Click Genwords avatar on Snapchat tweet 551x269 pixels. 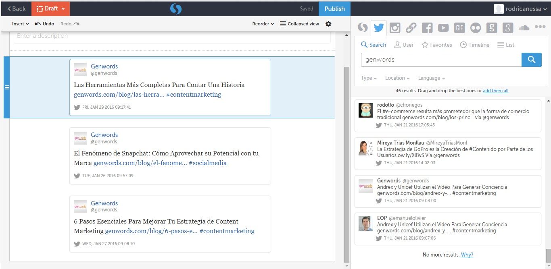click(x=80, y=138)
